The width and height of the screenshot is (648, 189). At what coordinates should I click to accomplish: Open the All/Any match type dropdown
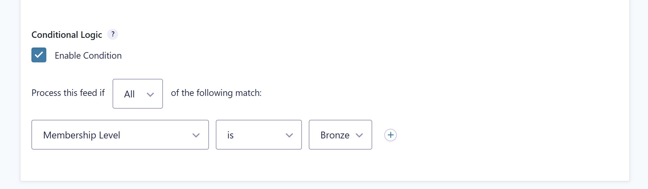[137, 94]
